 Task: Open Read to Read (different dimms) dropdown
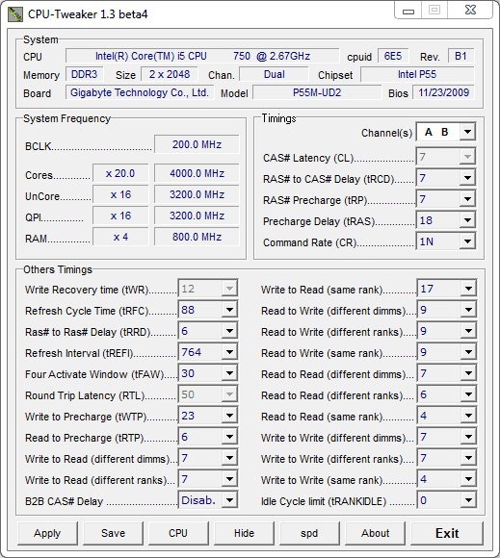pyautogui.click(x=447, y=373)
